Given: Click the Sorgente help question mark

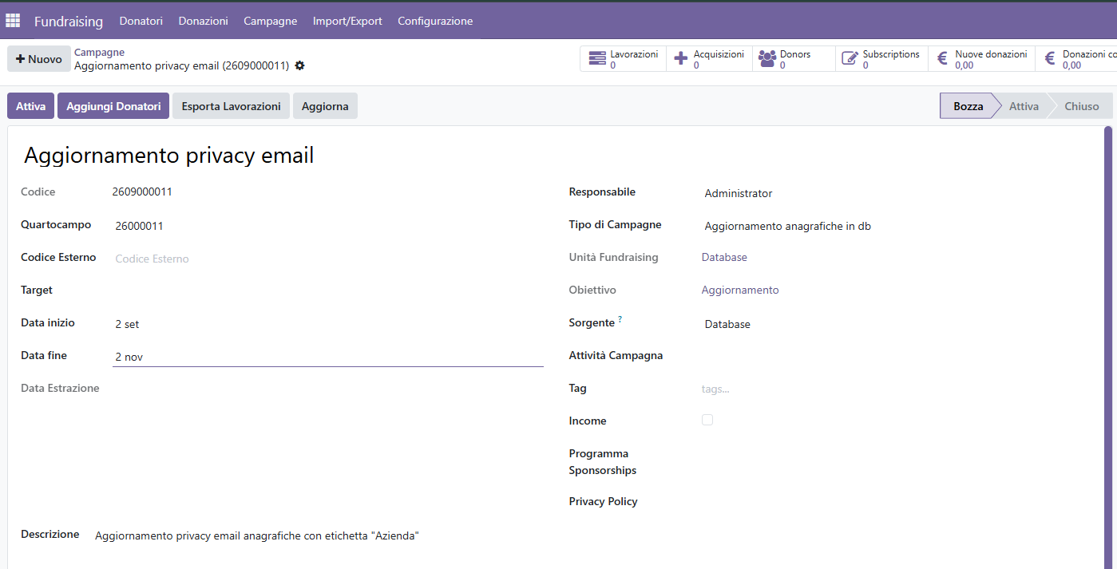Looking at the screenshot, I should click(x=620, y=319).
